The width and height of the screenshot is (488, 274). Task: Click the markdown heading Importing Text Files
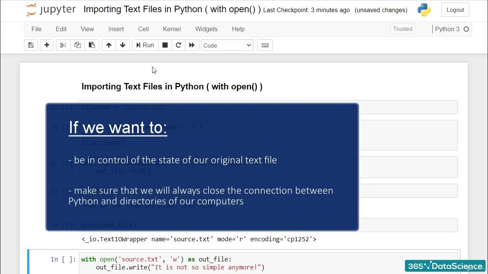(172, 86)
